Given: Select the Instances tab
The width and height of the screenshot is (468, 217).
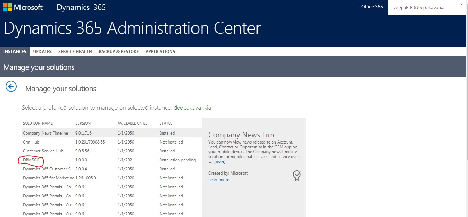Looking at the screenshot, I should pyautogui.click(x=15, y=52).
